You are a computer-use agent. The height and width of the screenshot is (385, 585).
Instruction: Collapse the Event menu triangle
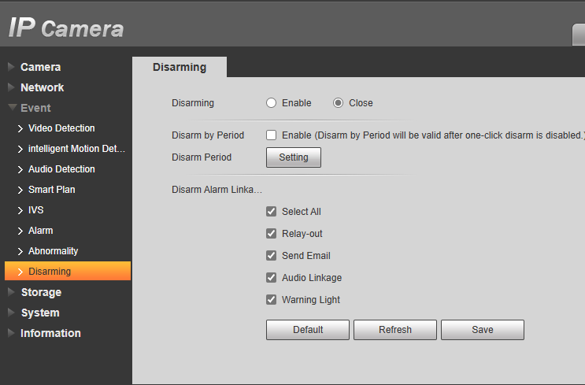13,108
